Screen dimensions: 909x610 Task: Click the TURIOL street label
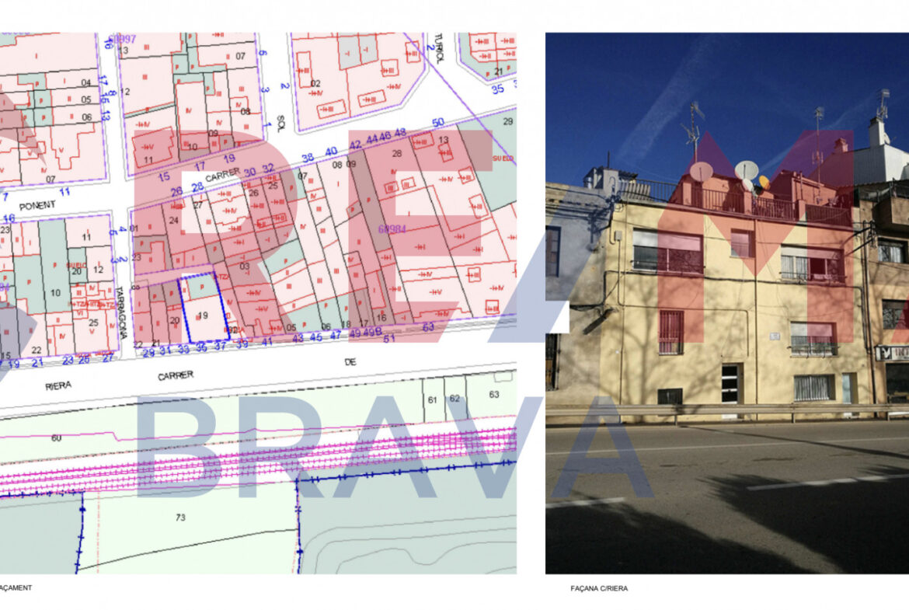[440, 48]
